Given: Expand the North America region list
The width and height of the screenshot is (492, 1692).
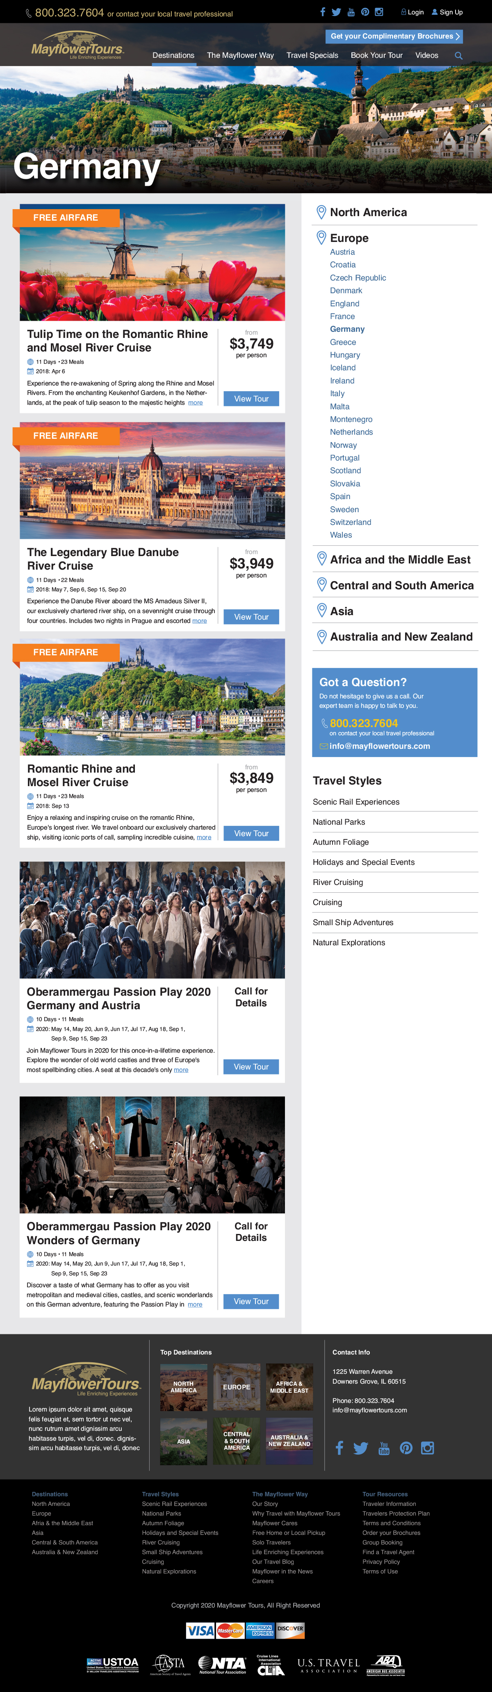Looking at the screenshot, I should [x=368, y=212].
